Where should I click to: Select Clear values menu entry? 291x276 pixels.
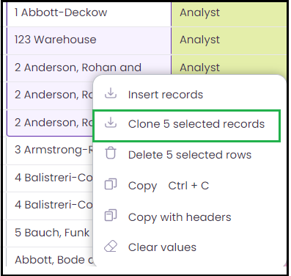187,247
